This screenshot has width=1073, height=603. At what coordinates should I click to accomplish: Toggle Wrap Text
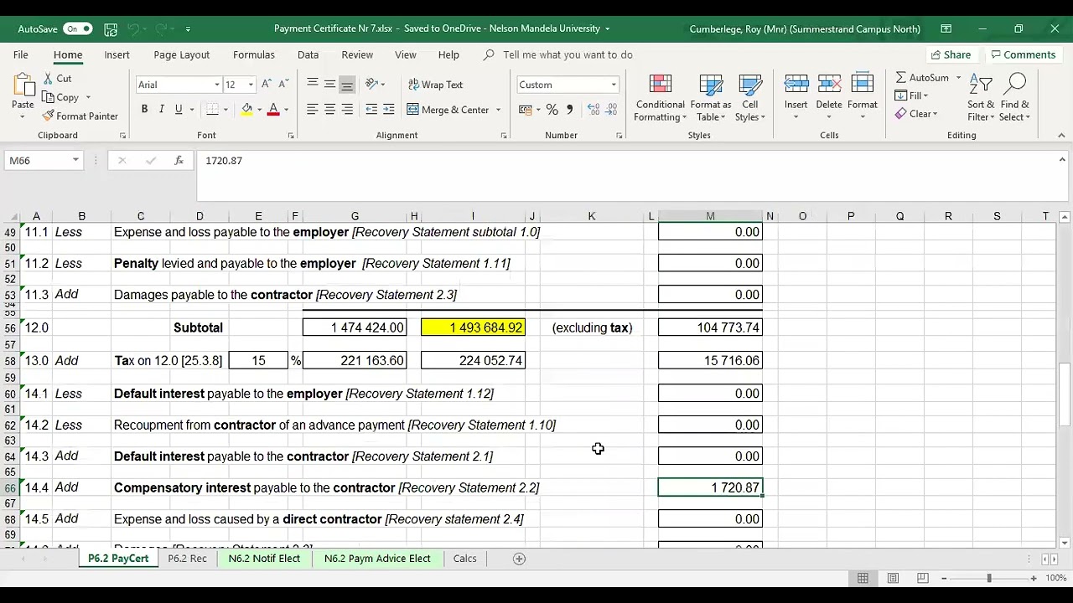(x=435, y=85)
